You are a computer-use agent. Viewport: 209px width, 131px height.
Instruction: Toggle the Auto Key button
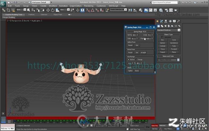(155, 126)
